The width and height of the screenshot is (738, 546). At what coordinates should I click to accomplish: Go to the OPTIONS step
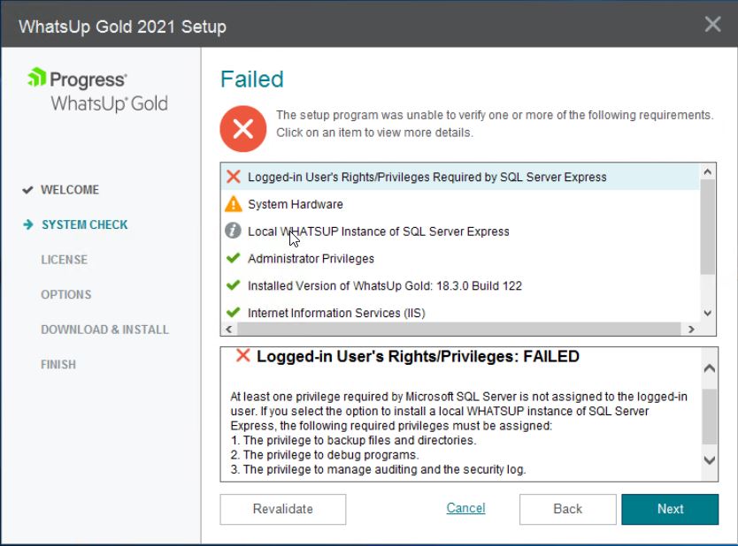click(x=65, y=294)
